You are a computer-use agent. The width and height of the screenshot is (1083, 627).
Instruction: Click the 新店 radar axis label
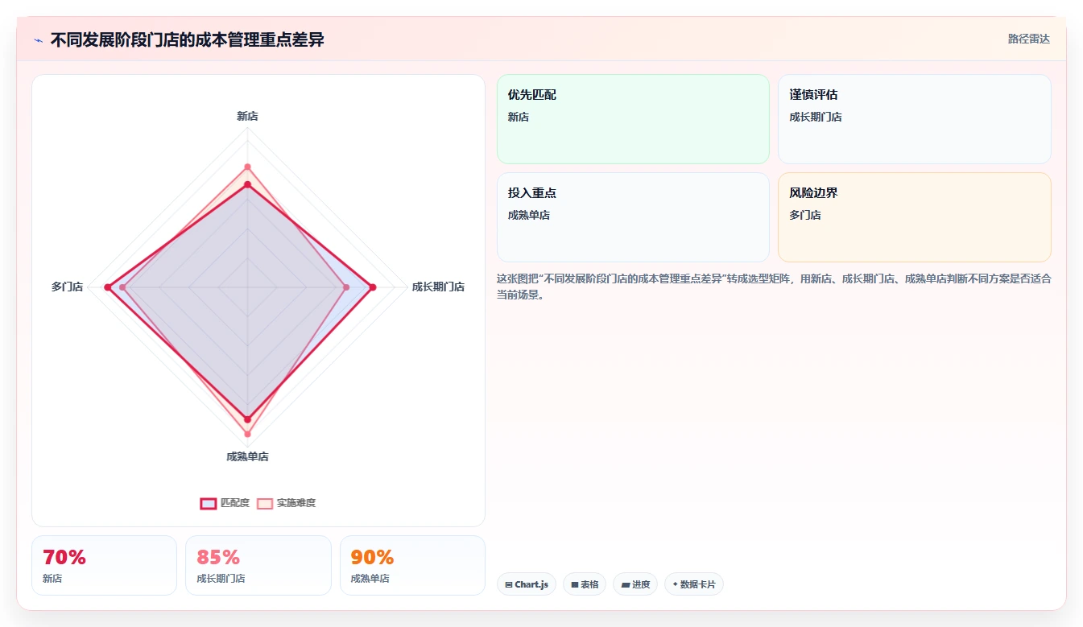[247, 116]
